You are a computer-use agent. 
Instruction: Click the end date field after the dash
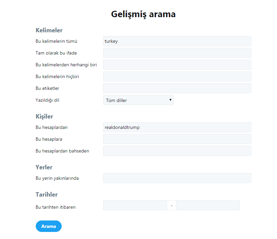[208, 205]
